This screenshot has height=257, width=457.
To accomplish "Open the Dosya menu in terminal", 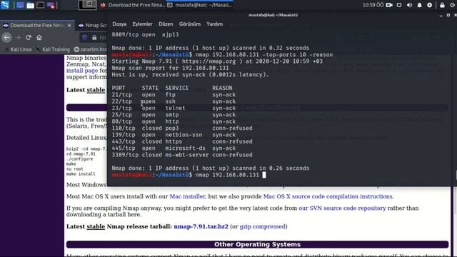I will point(119,24).
